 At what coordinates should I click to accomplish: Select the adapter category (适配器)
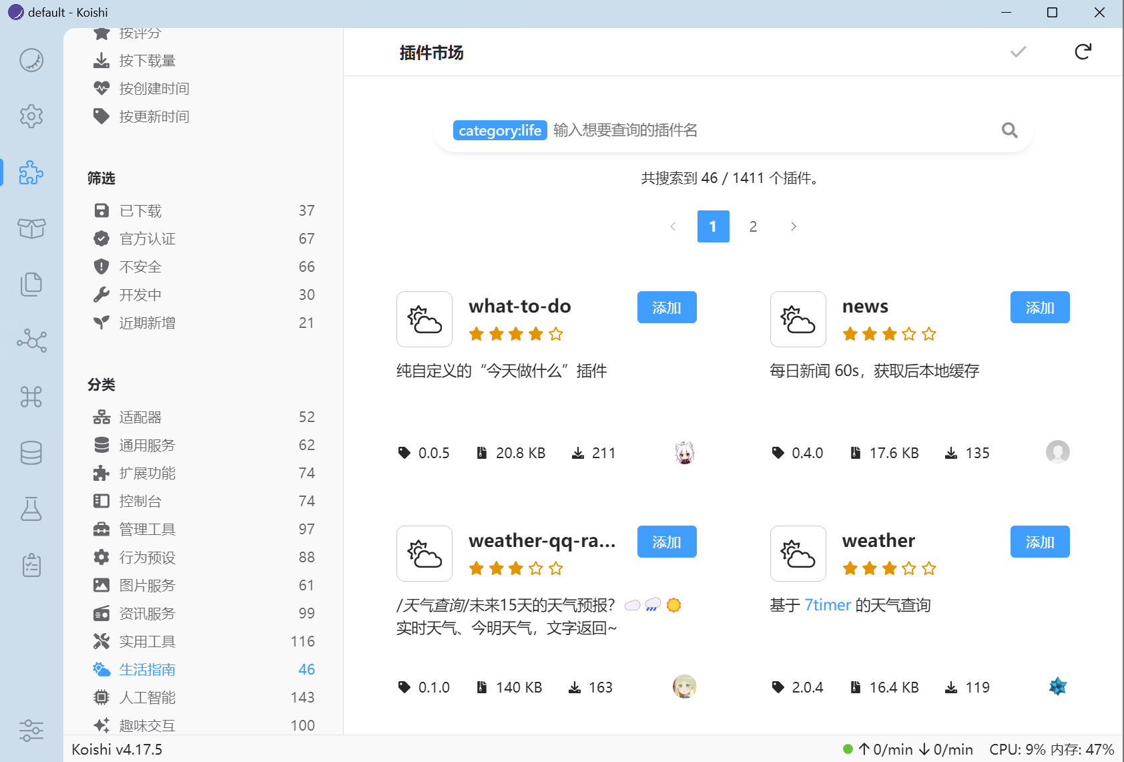(204, 417)
